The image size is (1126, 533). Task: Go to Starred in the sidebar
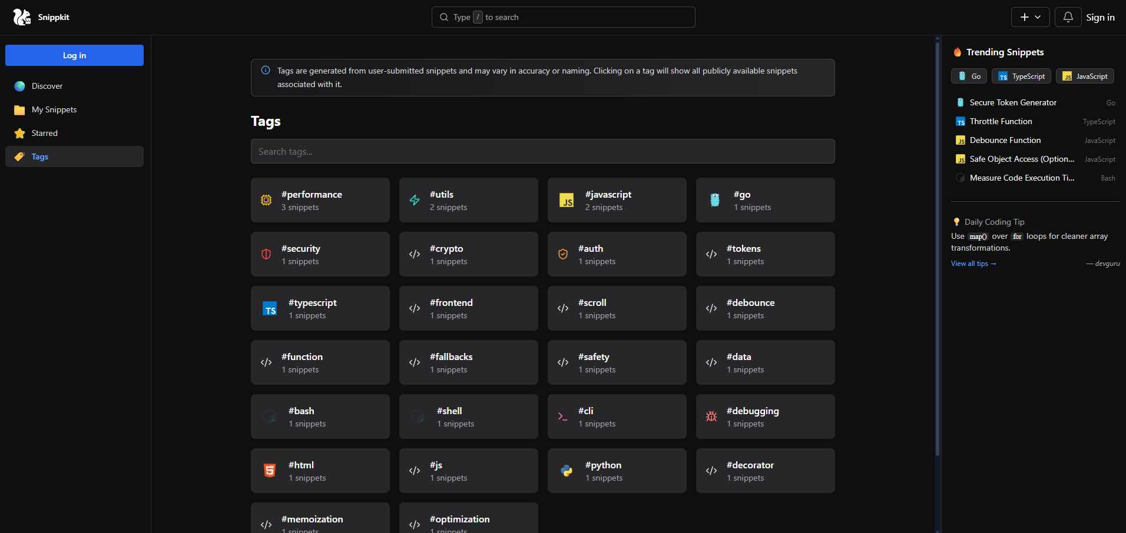74,133
